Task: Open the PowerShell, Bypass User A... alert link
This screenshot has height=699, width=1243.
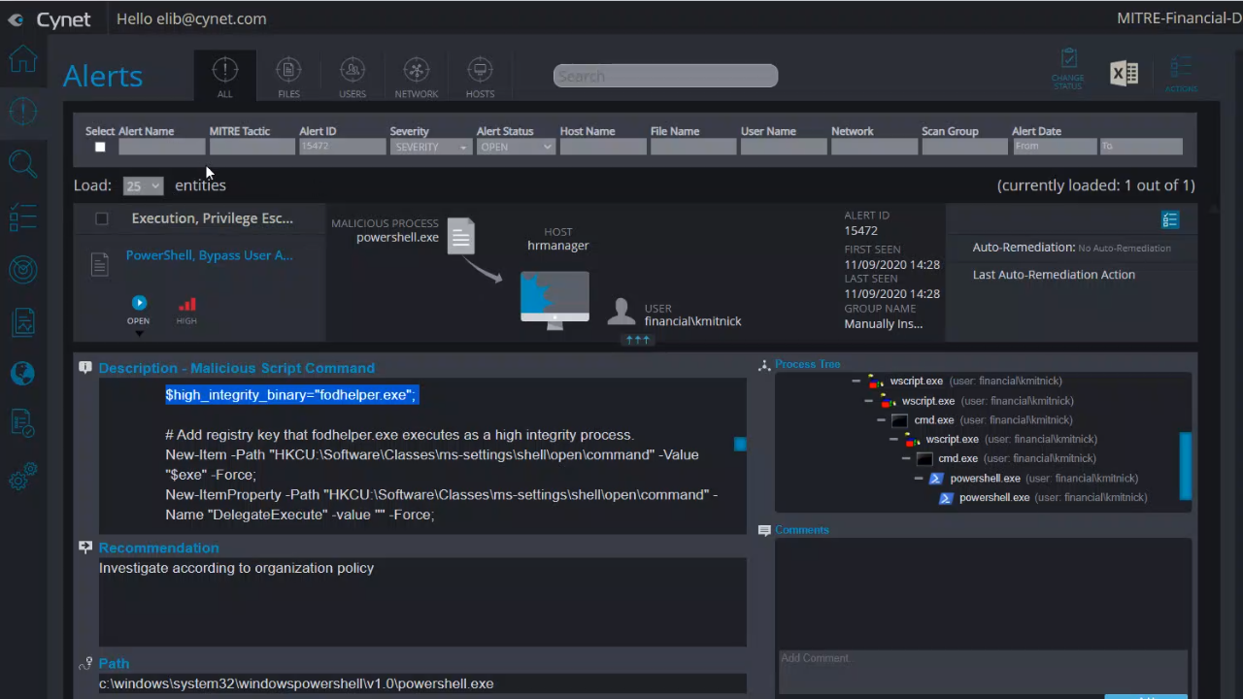Action: [x=210, y=255]
